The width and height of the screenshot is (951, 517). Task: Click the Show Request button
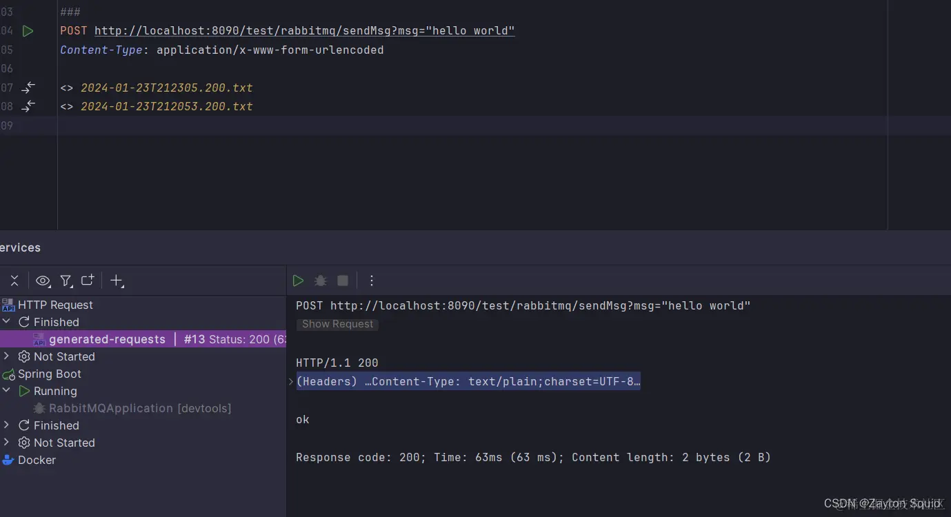tap(337, 324)
